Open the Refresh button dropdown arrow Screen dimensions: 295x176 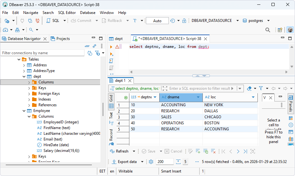pyautogui.click(x=134, y=151)
